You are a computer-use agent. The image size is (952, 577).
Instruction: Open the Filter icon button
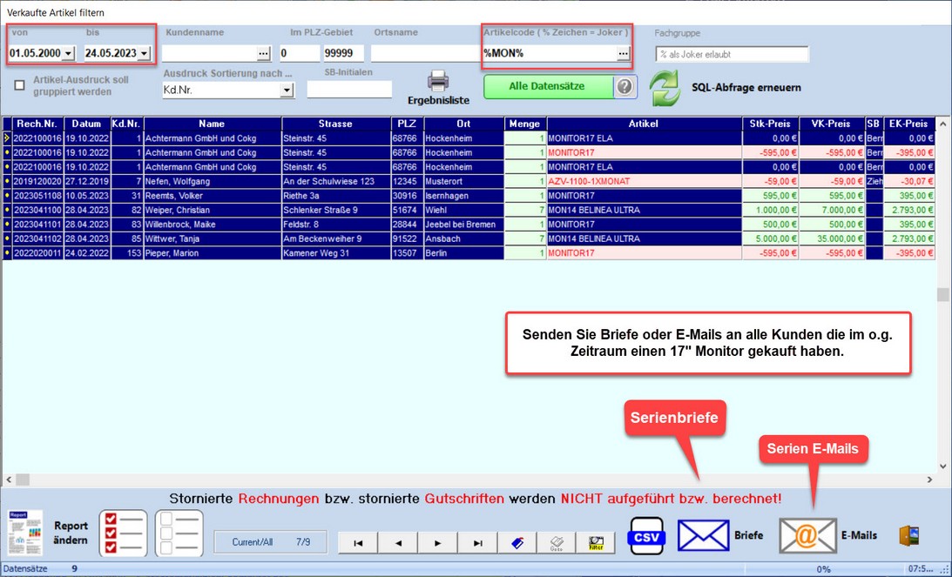(x=596, y=542)
